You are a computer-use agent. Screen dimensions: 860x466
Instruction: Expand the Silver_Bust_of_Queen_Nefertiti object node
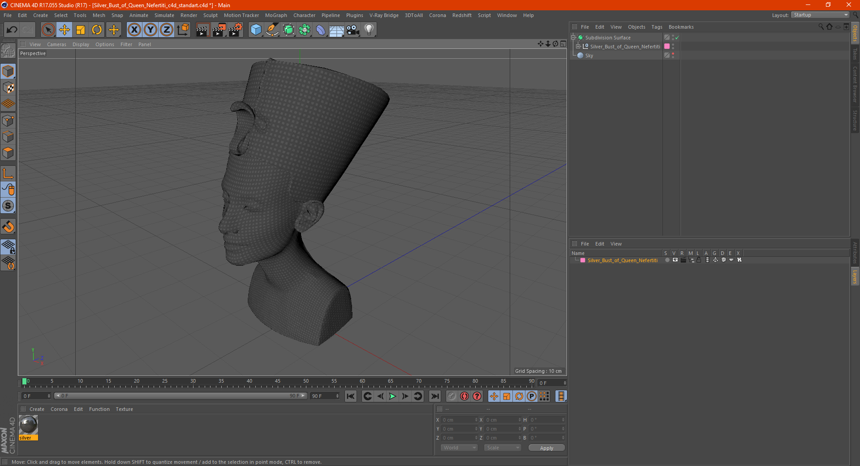pos(578,46)
